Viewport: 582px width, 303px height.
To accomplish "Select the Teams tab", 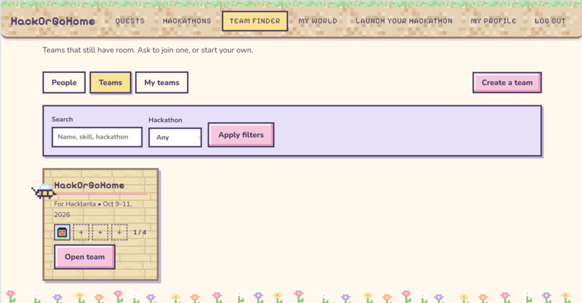I will click(x=110, y=82).
